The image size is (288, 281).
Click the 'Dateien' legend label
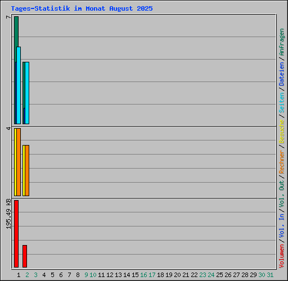tap(282, 74)
